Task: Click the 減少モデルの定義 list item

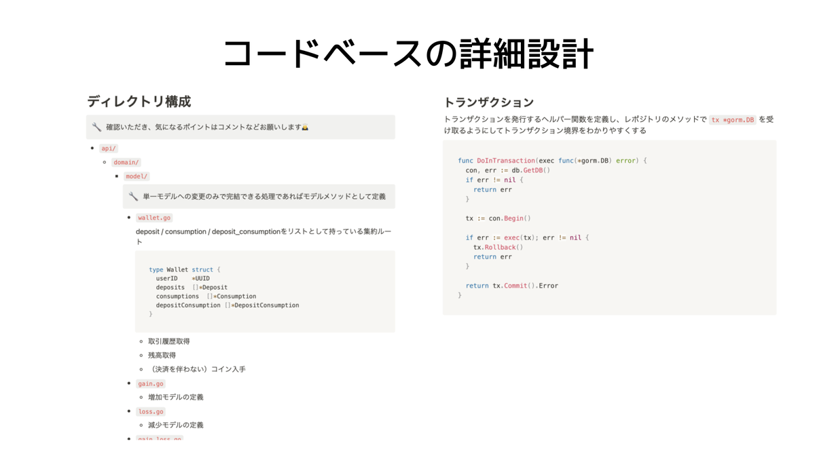Action: [x=176, y=425]
